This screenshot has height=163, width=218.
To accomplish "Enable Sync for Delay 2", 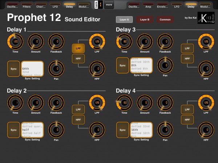I will coord(14,130).
